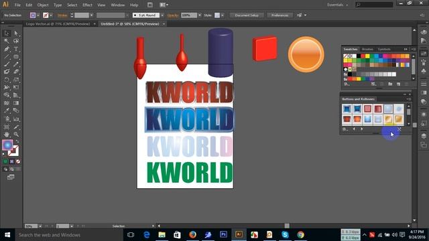Viewport: 429px width, 241px height.
Task: Open the zoom level dropdown in status bar
Action: (40, 226)
